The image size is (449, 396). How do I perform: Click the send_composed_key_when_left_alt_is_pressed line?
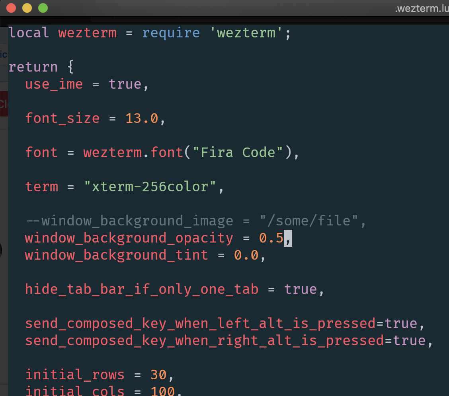point(199,323)
